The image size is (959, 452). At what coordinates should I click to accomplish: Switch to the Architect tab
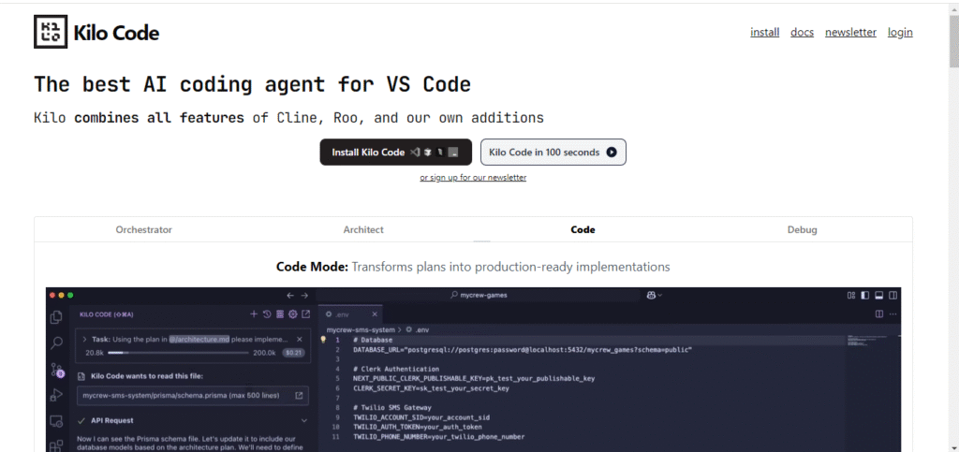363,229
